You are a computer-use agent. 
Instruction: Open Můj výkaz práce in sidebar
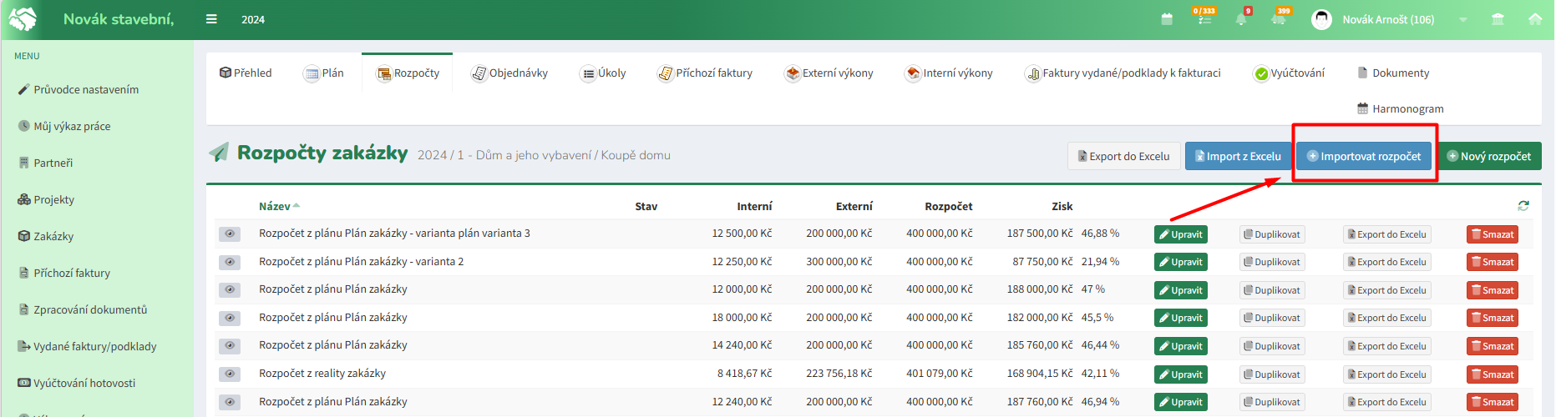click(64, 126)
